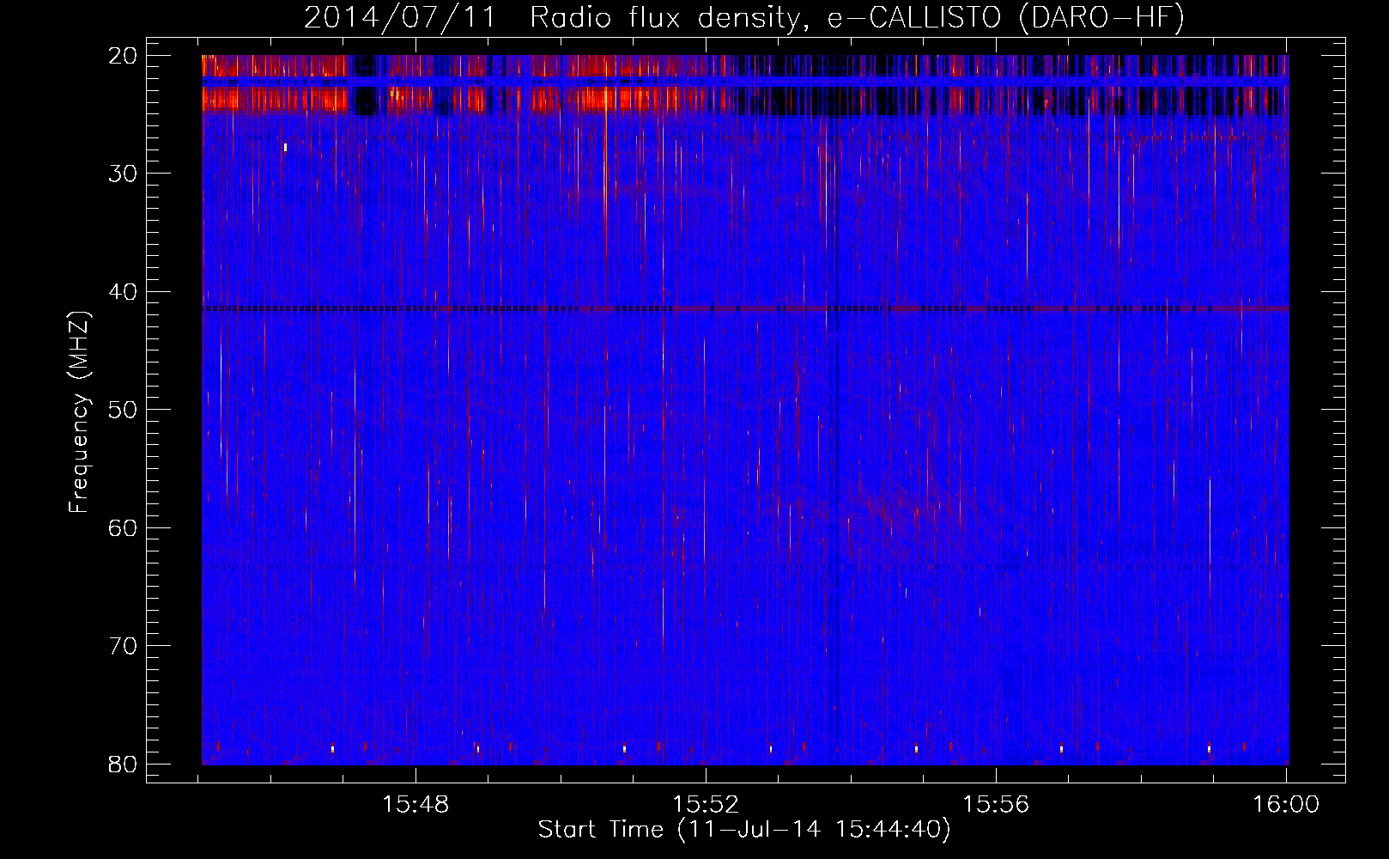Click the 60 frequency tick label
The height and width of the screenshot is (859, 1389).
click(124, 527)
